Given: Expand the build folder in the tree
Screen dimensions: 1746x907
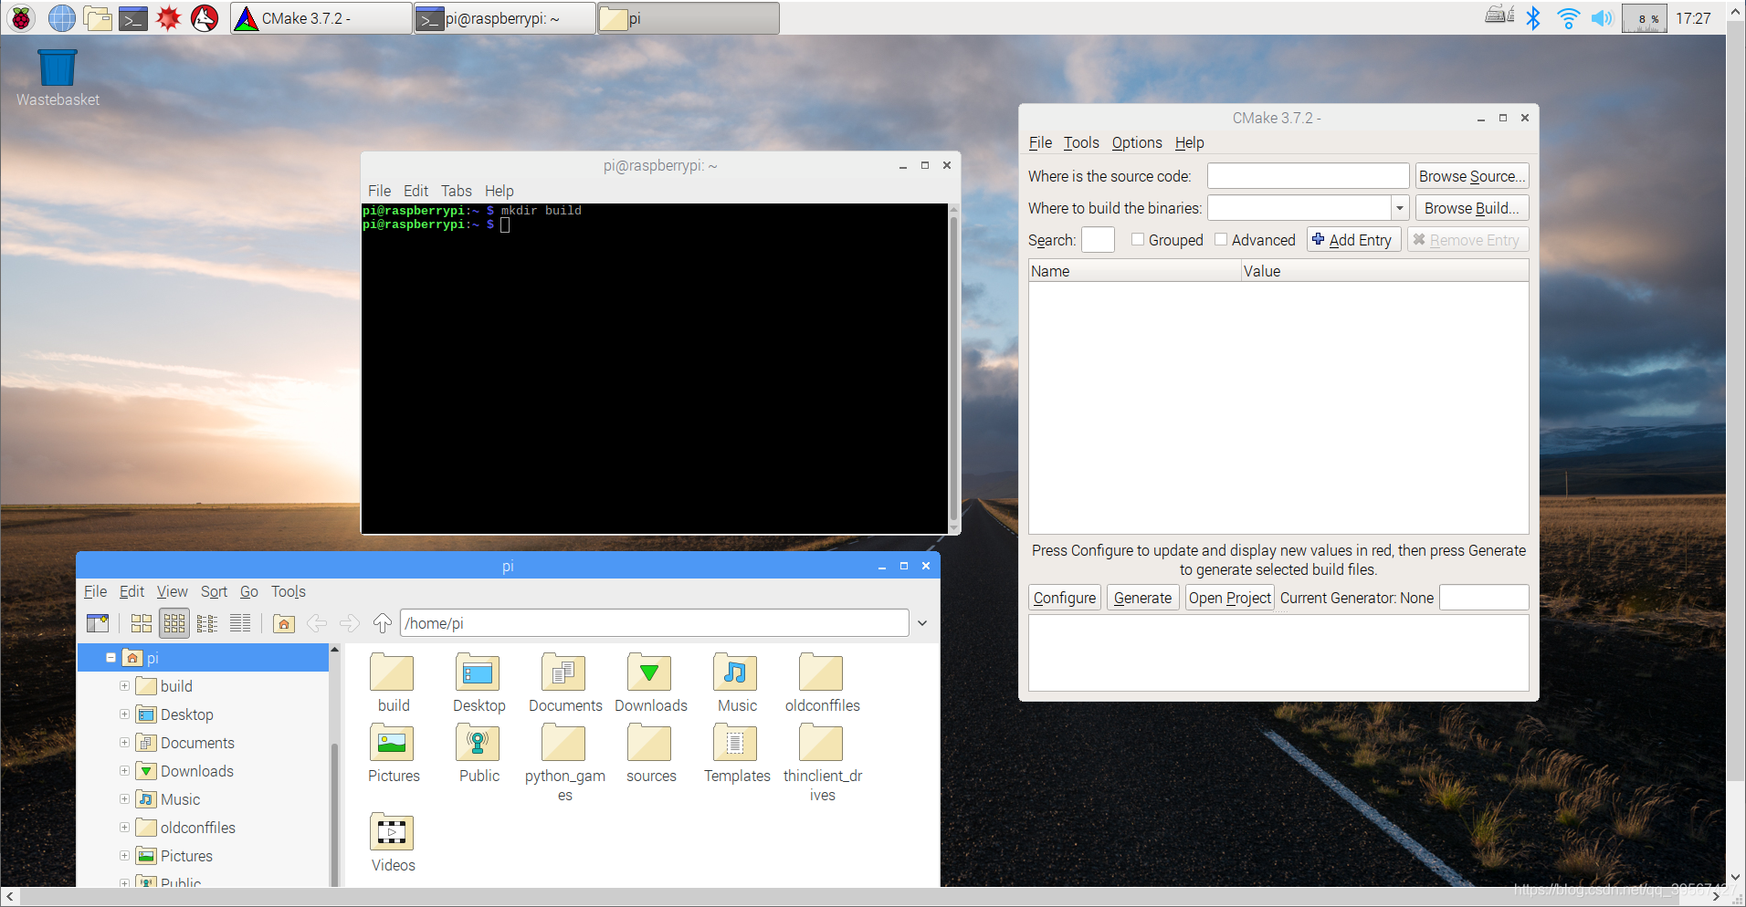Looking at the screenshot, I should pos(125,685).
